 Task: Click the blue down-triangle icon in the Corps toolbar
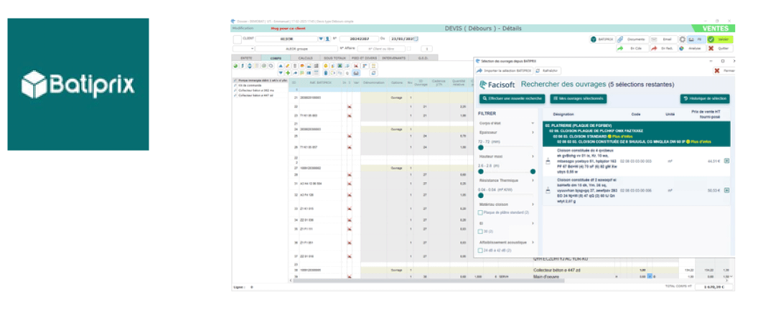(281, 73)
